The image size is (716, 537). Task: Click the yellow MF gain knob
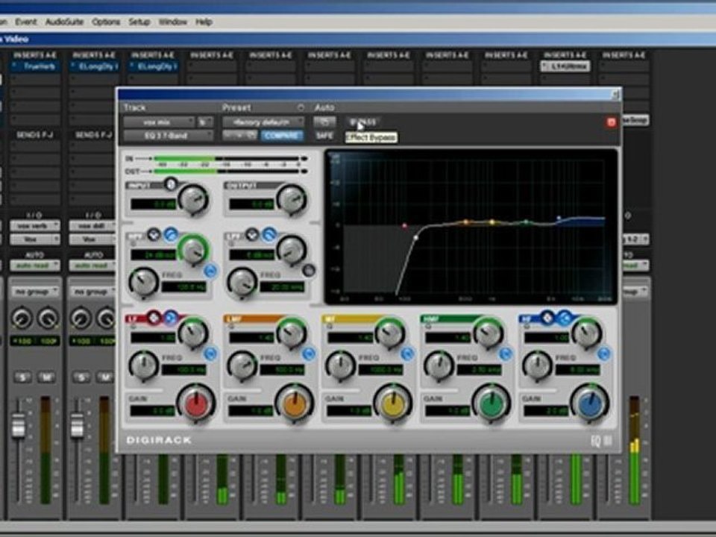click(x=393, y=404)
